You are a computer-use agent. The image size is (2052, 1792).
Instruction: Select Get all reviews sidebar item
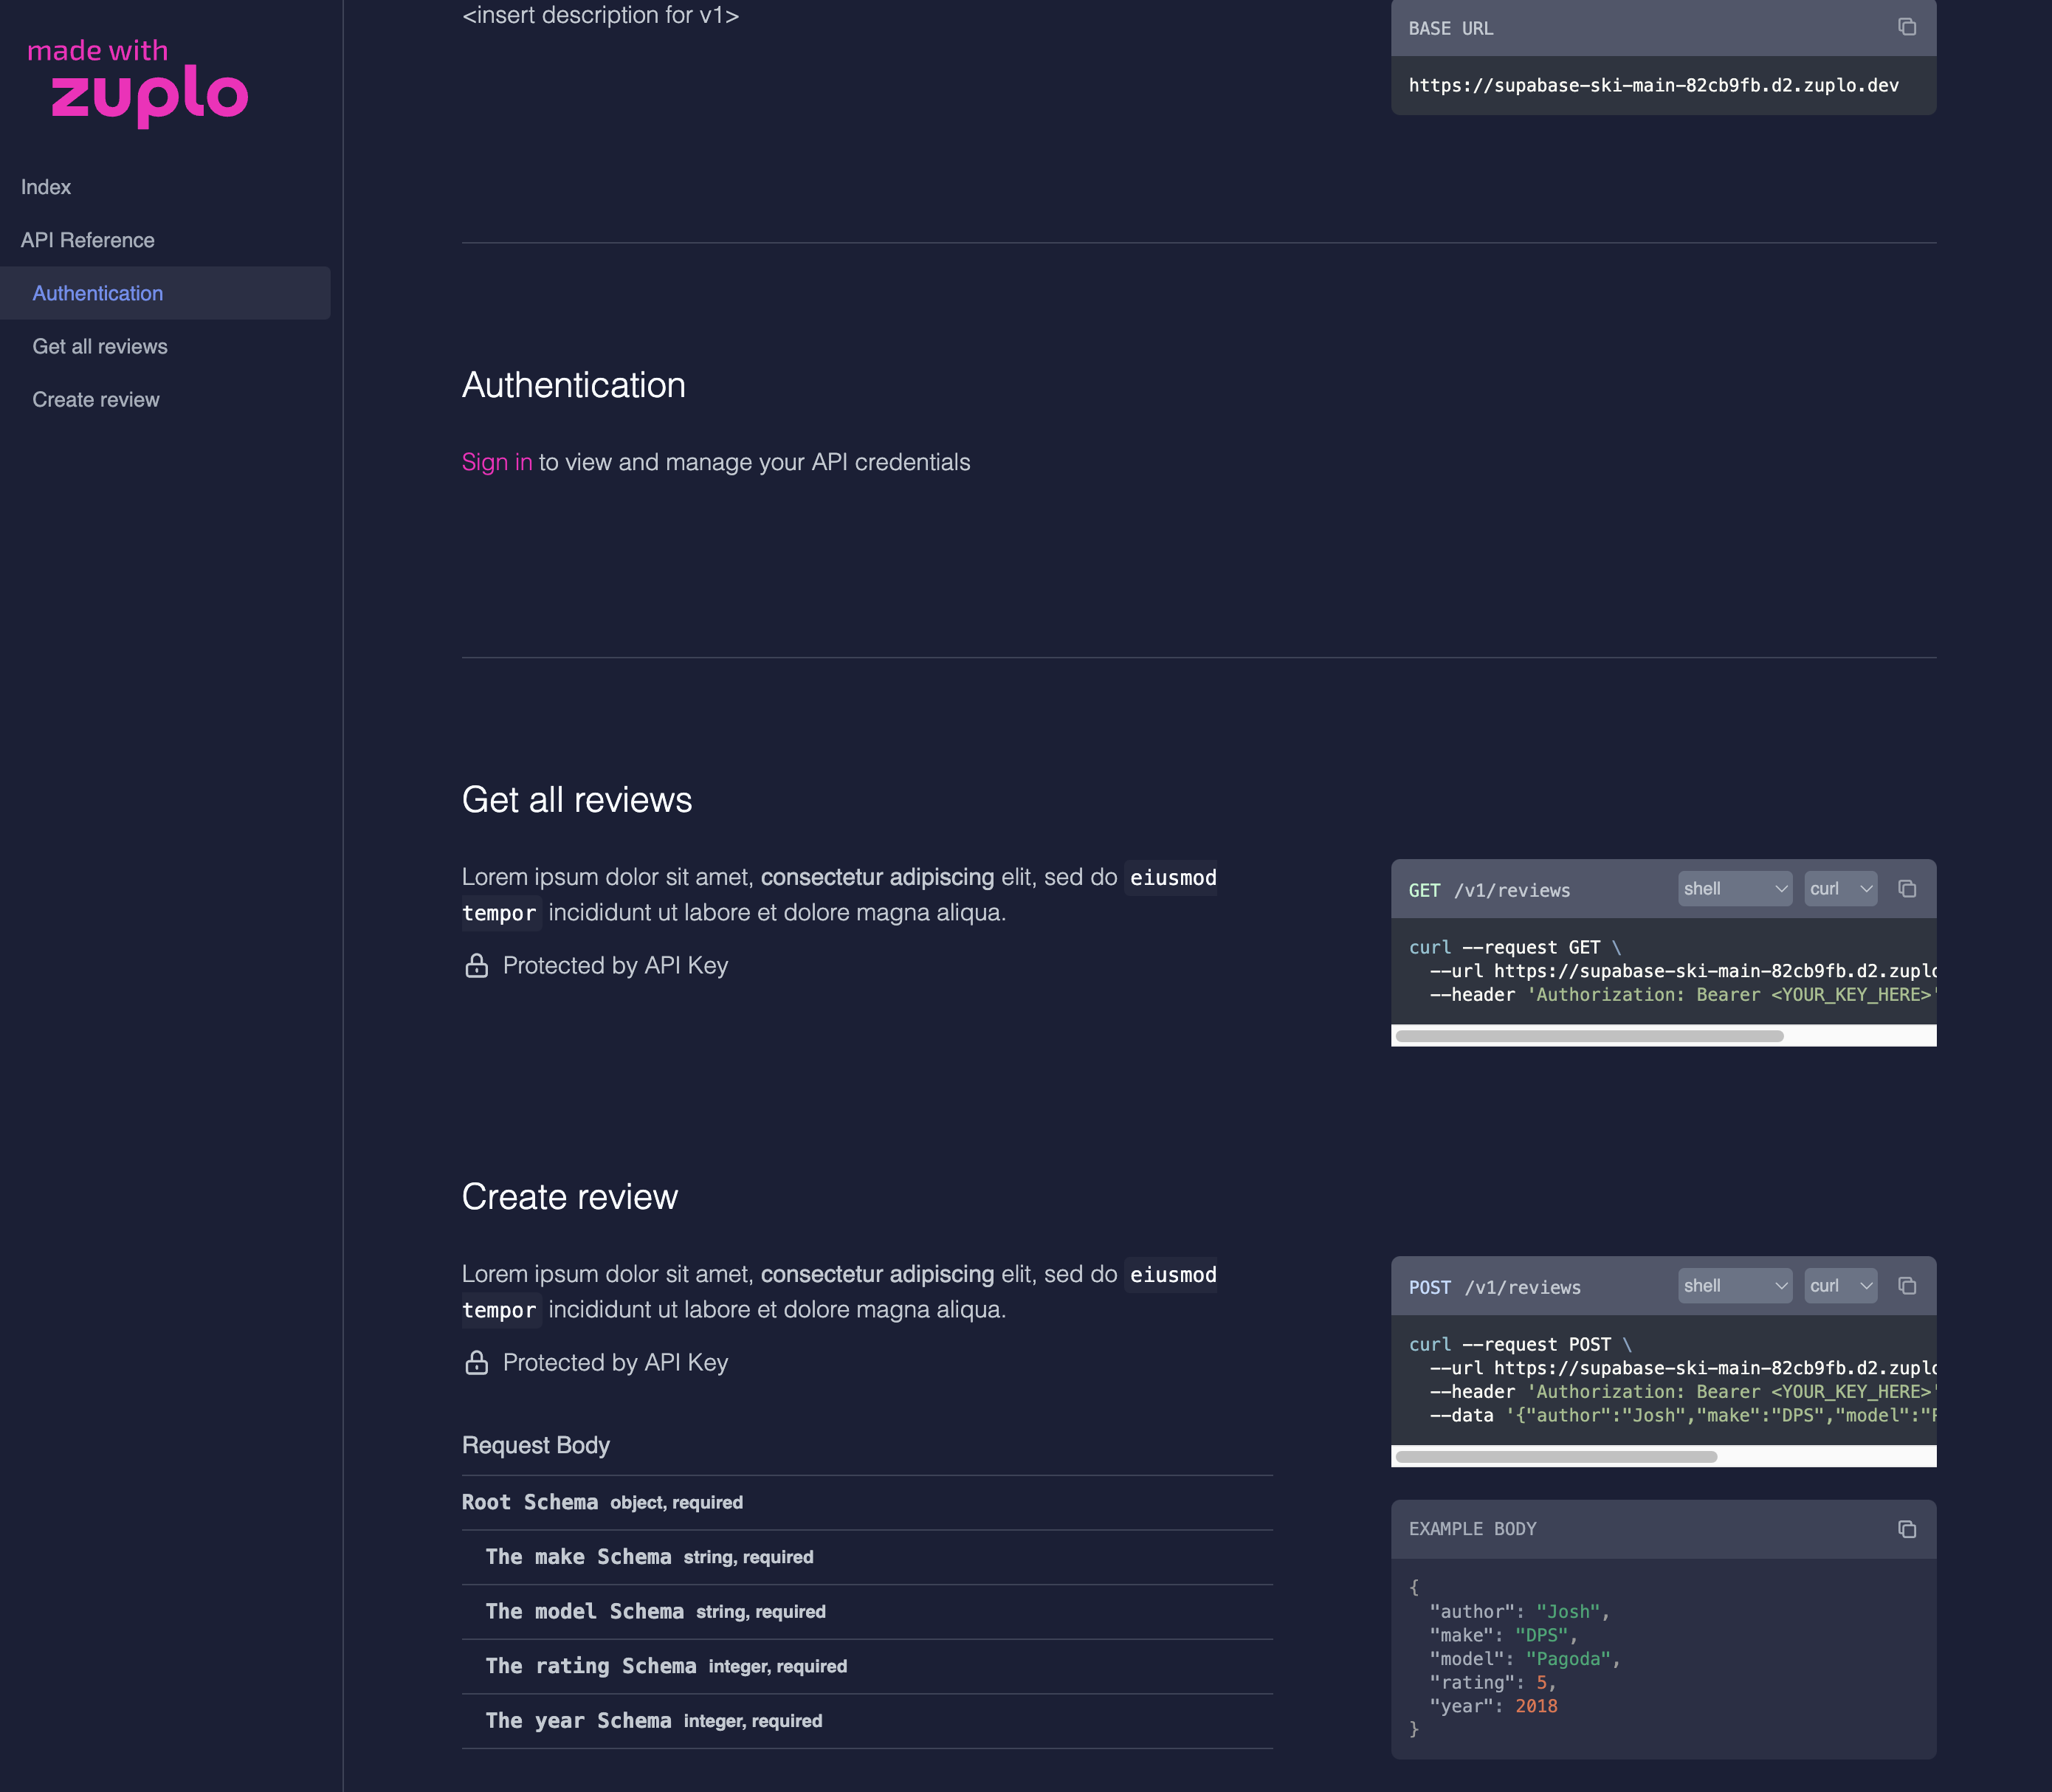pyautogui.click(x=100, y=345)
